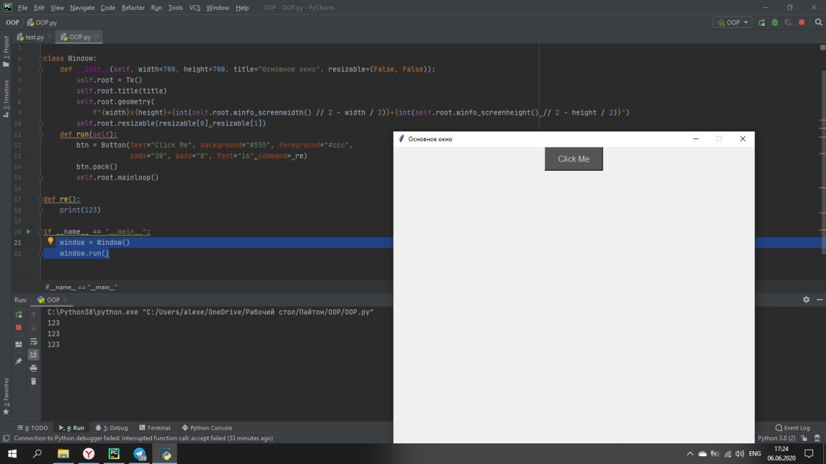
Task: Collapse the if __name__ block fold marker
Action: pos(40,231)
